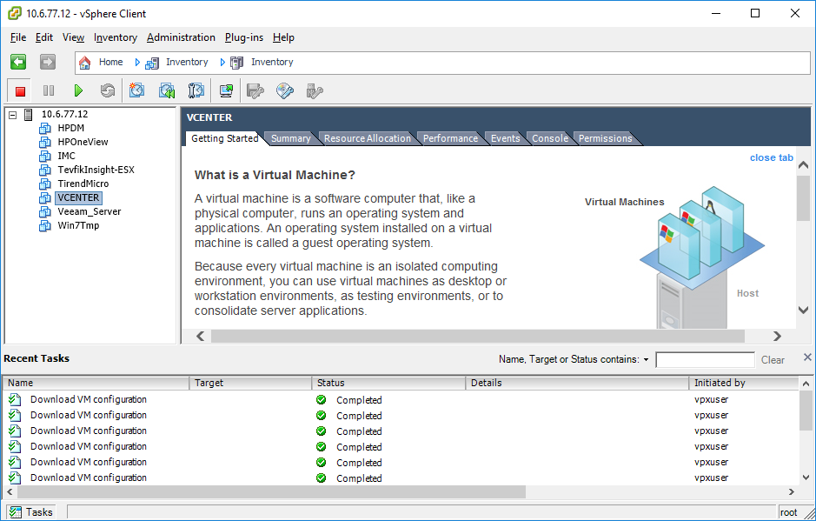This screenshot has width=816, height=521.
Task: Select the VCENTER virtual machine in tree
Action: [x=78, y=198]
